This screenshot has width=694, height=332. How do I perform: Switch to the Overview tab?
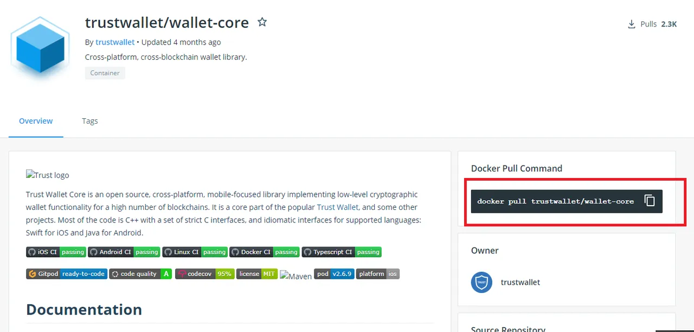tap(36, 121)
